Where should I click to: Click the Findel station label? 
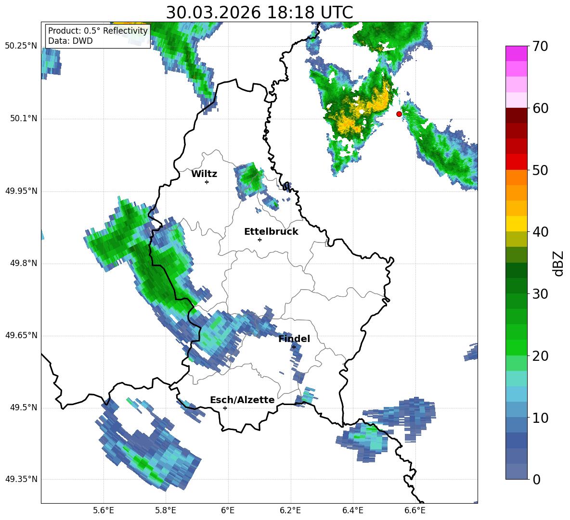(x=294, y=339)
